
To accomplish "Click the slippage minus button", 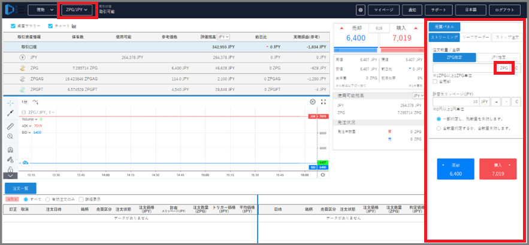I will pyautogui.click(x=506, y=102).
